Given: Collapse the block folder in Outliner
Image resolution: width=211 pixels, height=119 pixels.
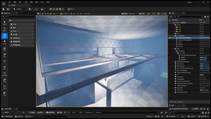Looking at the screenshot, I should pos(174,25).
